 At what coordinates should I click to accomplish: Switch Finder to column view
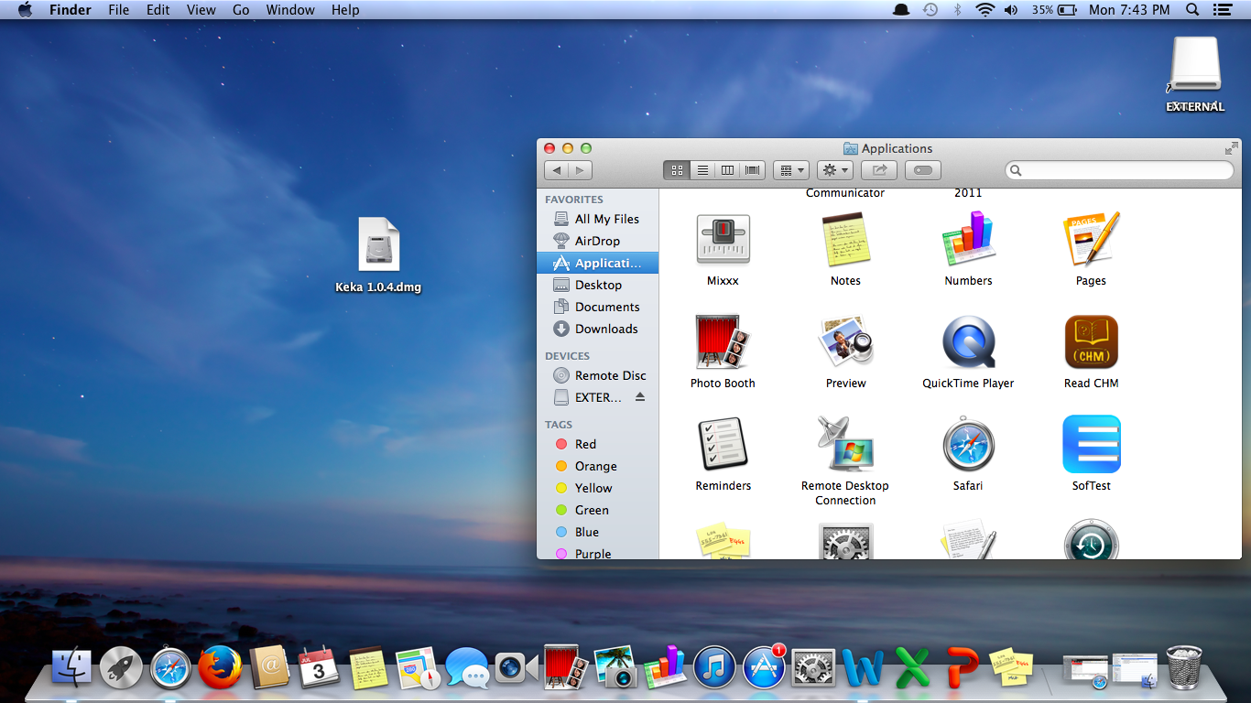point(727,170)
